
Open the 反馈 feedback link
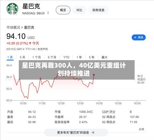(141, 129)
